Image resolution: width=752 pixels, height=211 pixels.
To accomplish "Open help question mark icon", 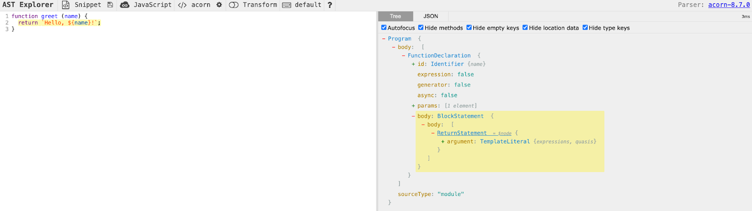I will [330, 5].
